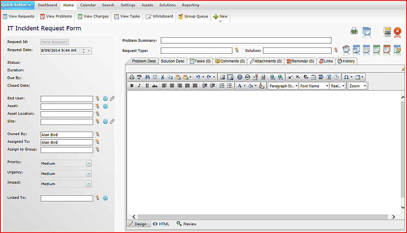The width and height of the screenshot is (407, 233).
Task: Open the Reporting menu
Action: tap(190, 5)
